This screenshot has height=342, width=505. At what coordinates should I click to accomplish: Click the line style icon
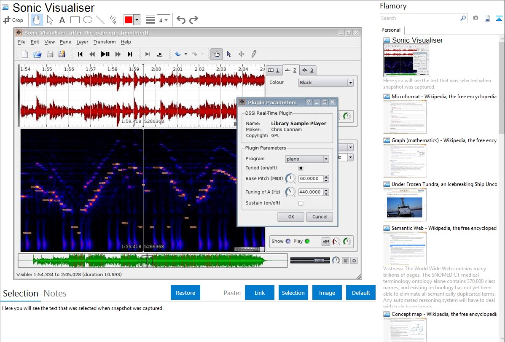tap(150, 20)
